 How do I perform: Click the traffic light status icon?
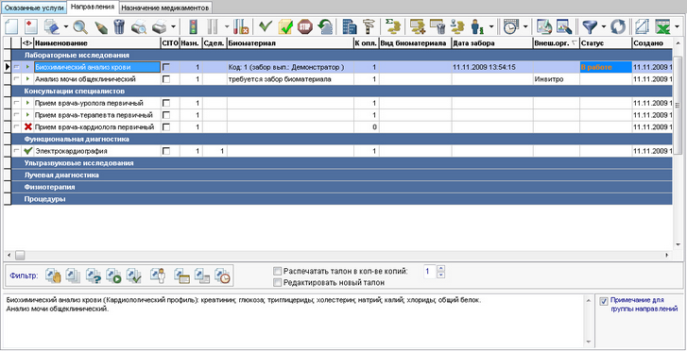193,27
